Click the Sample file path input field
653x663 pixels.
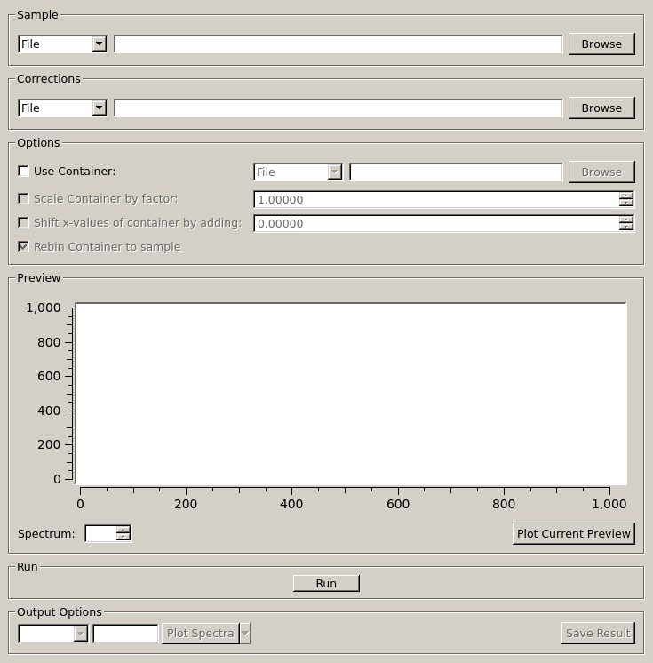[338, 44]
